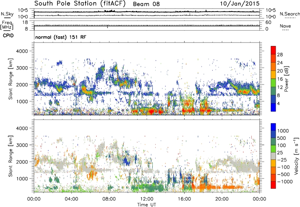Click the '24' power colorbar tick
Screen dimensions: 300x207
point(280,63)
